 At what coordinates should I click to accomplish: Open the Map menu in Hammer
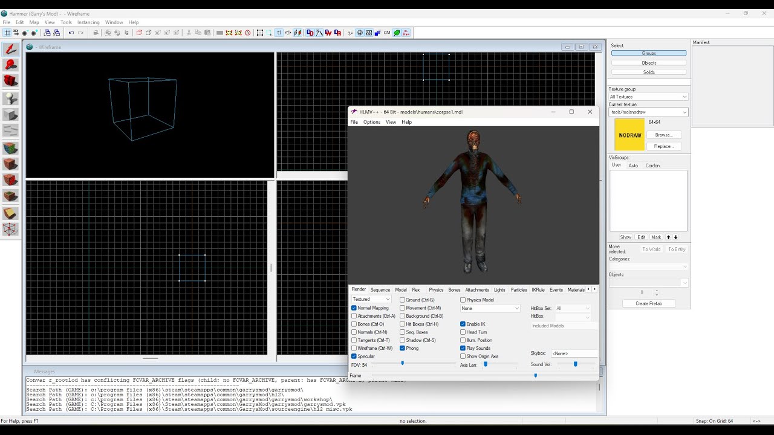pyautogui.click(x=34, y=22)
